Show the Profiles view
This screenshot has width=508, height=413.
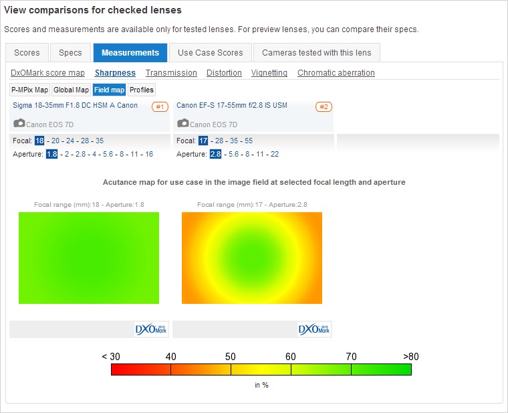tap(142, 90)
